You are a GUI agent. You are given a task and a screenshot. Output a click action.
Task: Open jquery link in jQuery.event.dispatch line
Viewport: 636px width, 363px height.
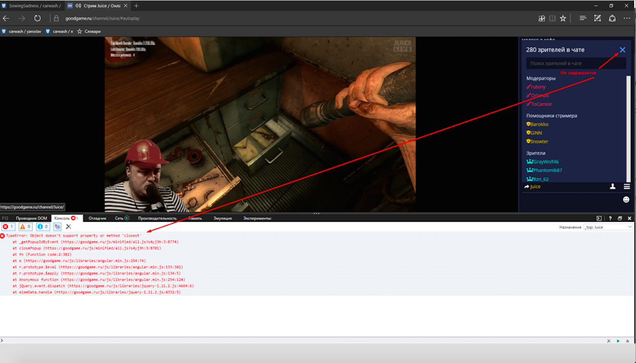pos(130,286)
